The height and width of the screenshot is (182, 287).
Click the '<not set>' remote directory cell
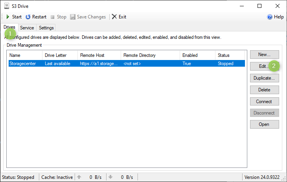[x=132, y=64]
